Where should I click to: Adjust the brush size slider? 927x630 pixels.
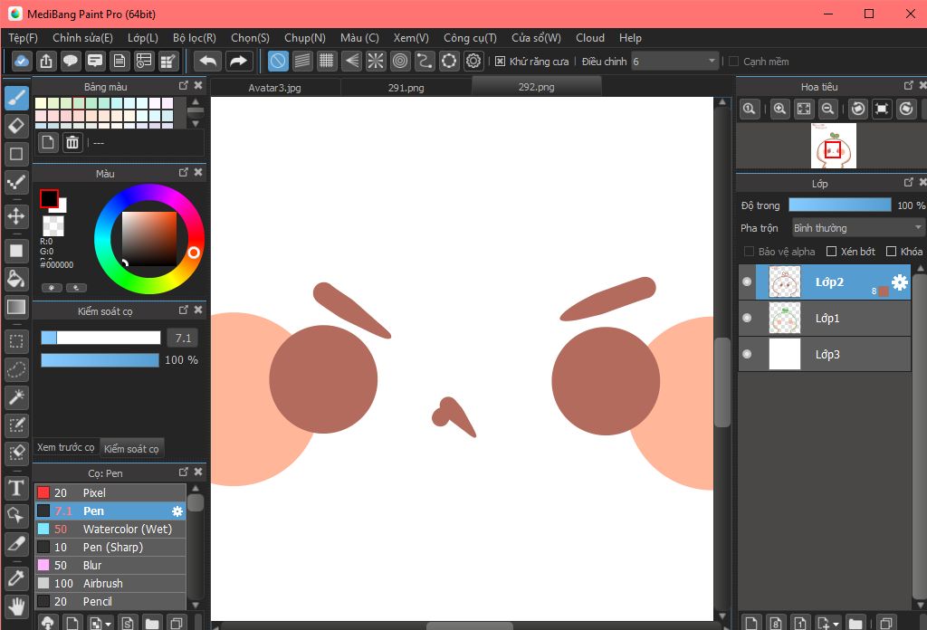point(100,338)
